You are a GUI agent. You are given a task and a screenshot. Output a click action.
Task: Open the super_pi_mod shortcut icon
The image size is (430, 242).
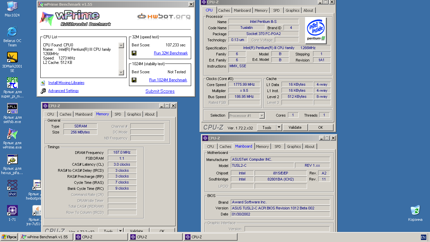coord(12,83)
